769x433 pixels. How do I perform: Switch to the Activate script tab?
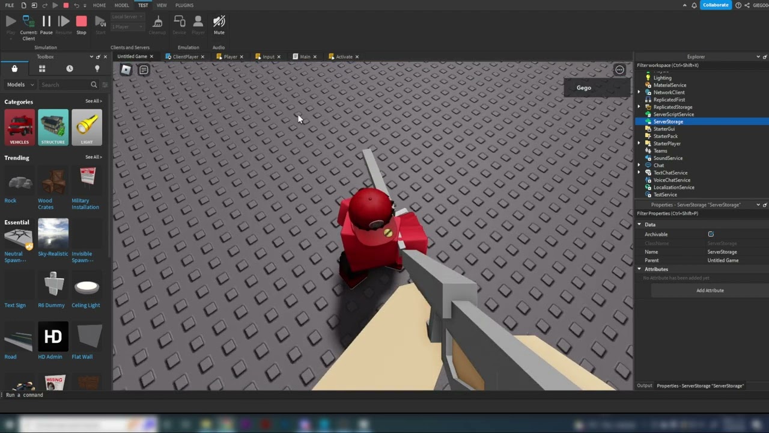[344, 57]
